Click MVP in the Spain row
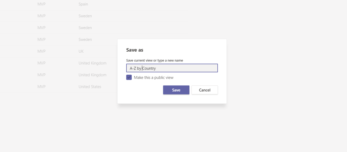Viewport: 347px width, 152px height. coord(41,4)
